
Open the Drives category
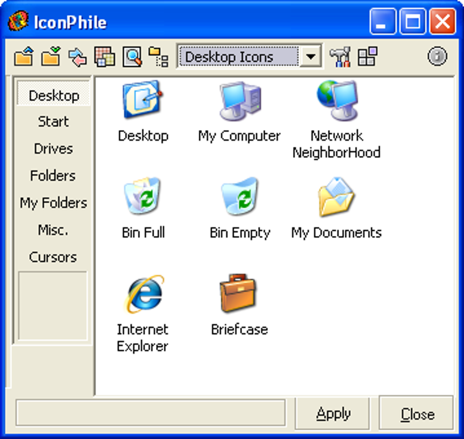54,149
